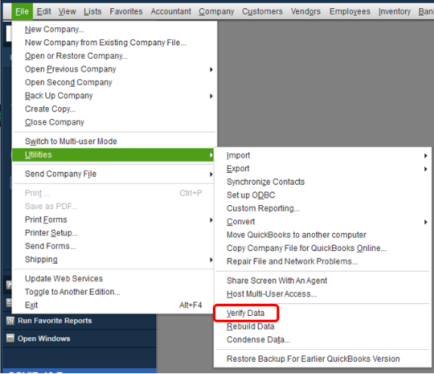Select Share Screen With An Agent
The image size is (434, 374).
pyautogui.click(x=277, y=280)
